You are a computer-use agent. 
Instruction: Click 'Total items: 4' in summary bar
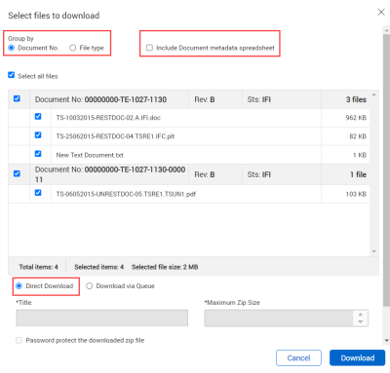38,267
